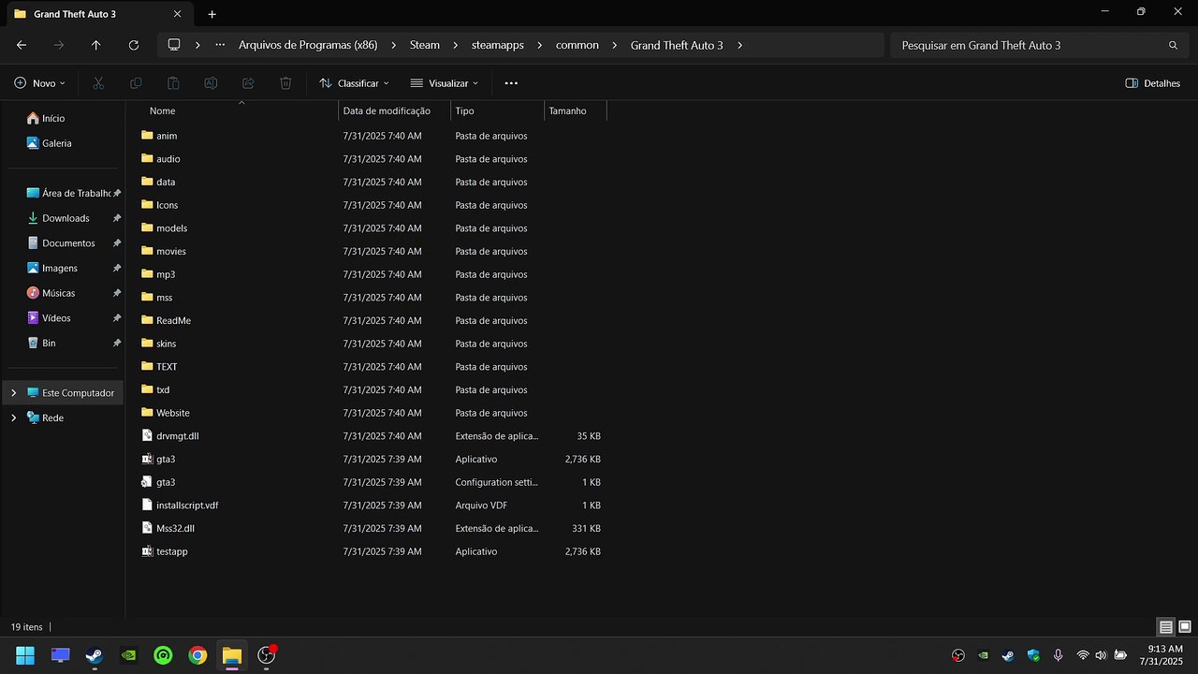Go back to the previous folder

click(x=22, y=45)
